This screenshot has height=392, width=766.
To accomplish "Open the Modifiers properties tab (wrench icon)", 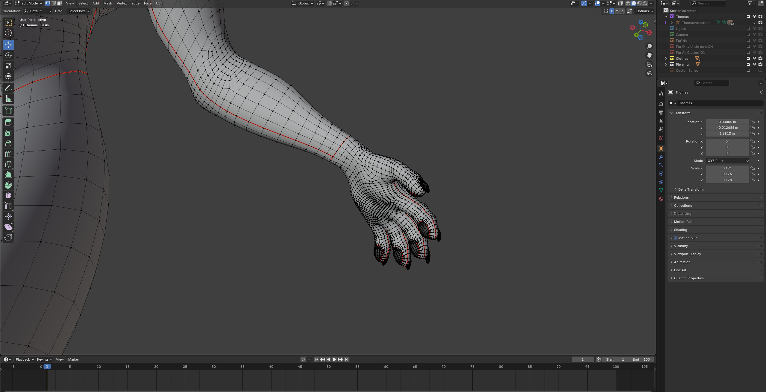I will pyautogui.click(x=661, y=157).
